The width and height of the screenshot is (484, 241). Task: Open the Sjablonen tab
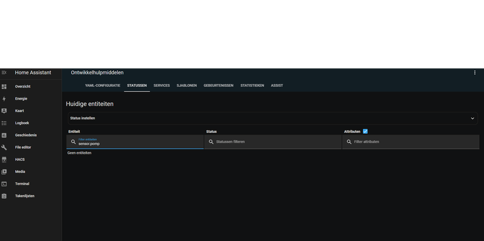[187, 86]
